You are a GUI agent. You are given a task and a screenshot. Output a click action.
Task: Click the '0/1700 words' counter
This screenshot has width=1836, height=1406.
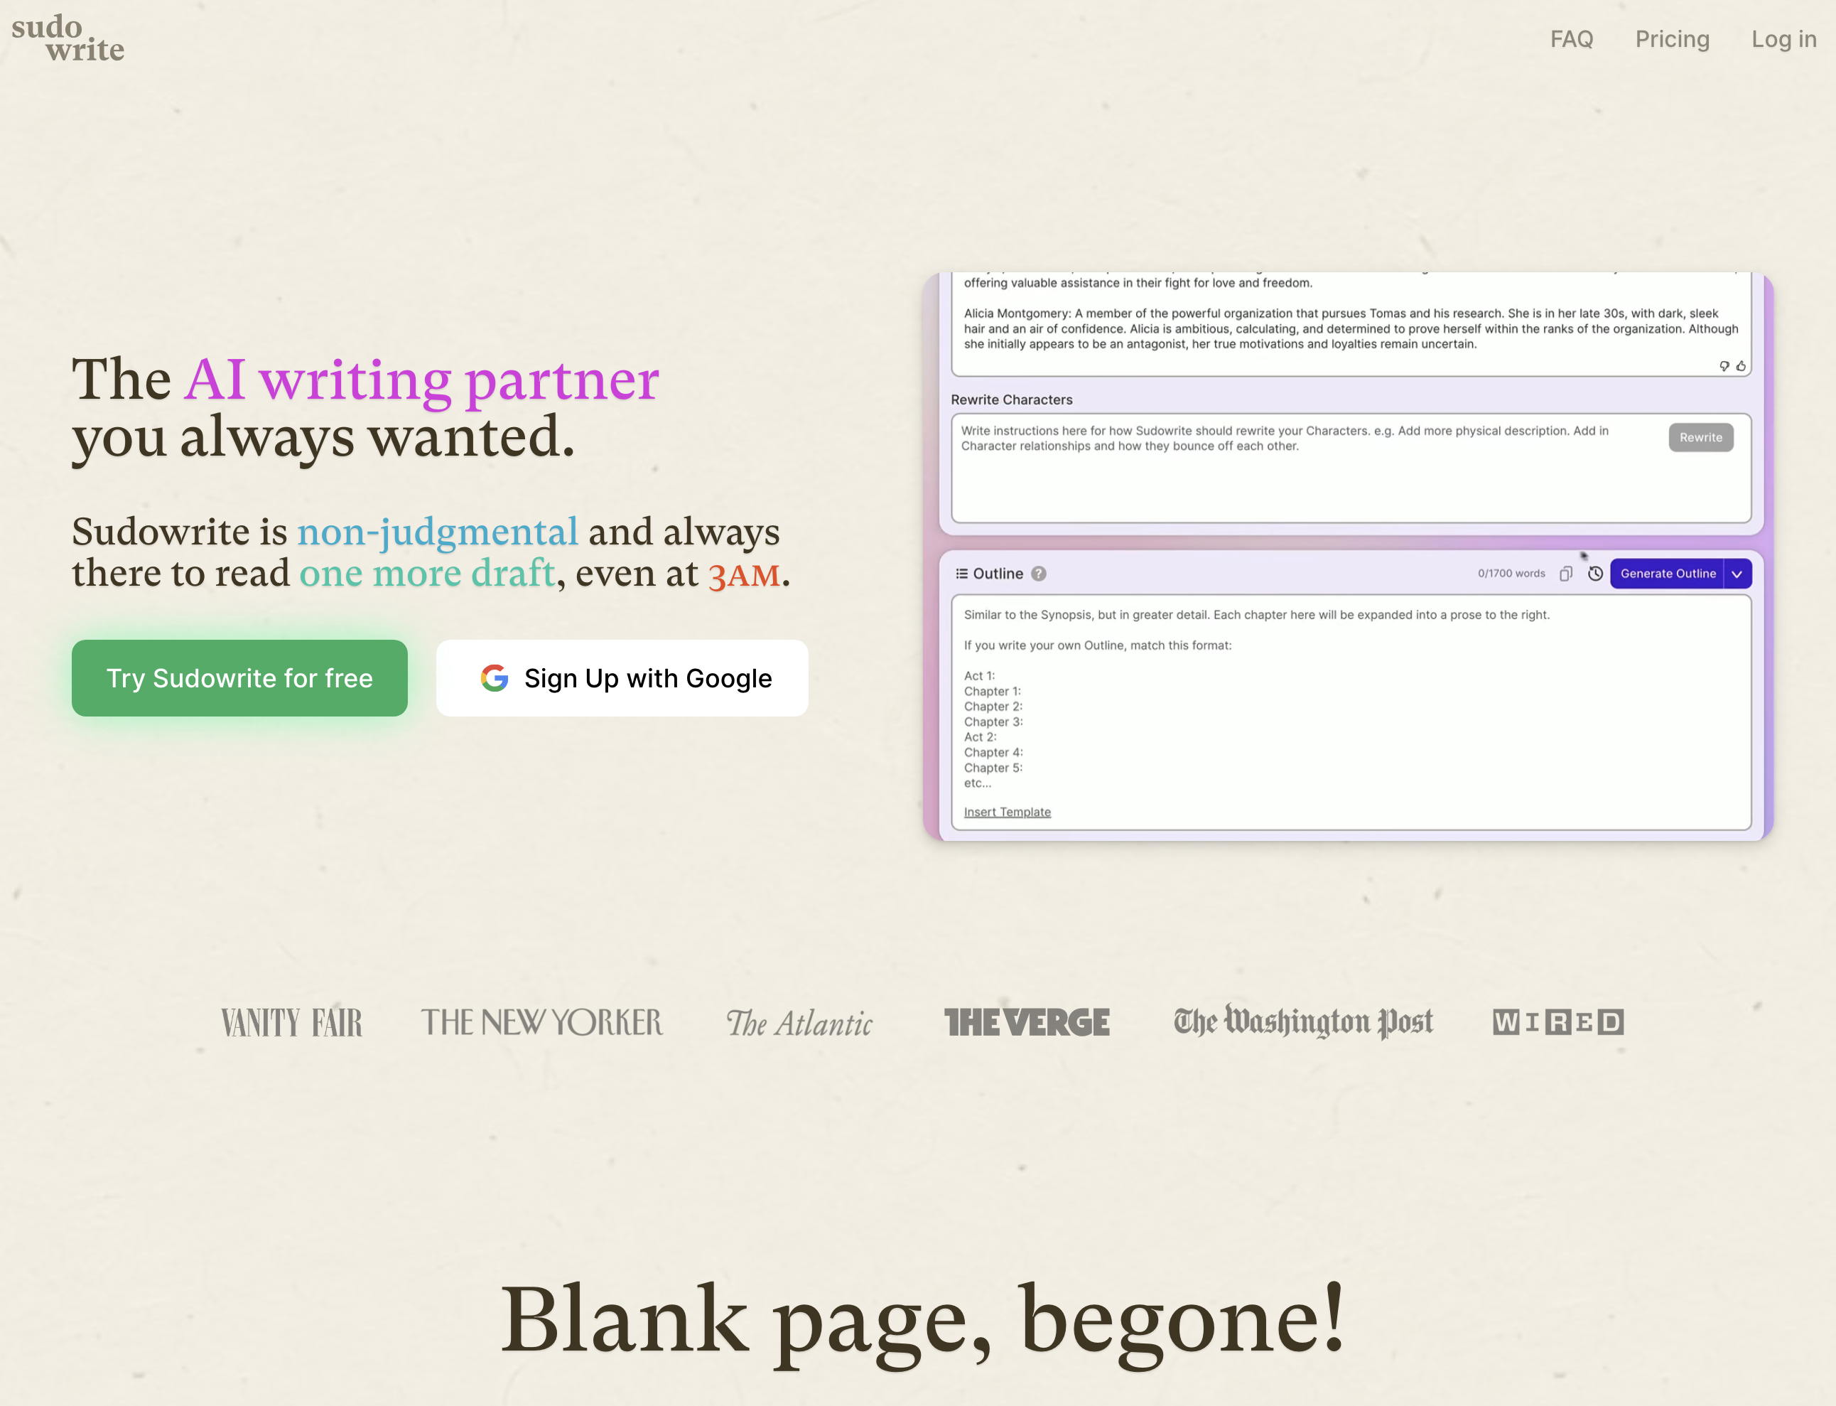(1511, 574)
